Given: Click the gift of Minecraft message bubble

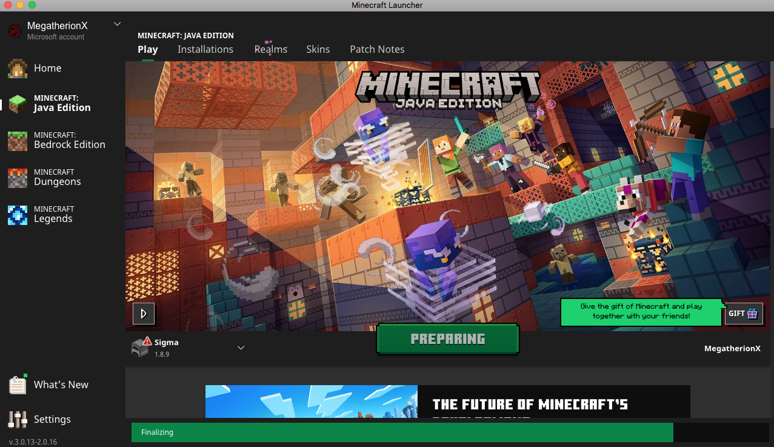Looking at the screenshot, I should (x=641, y=312).
